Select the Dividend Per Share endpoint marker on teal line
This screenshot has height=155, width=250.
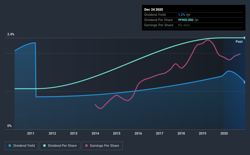point(245,38)
